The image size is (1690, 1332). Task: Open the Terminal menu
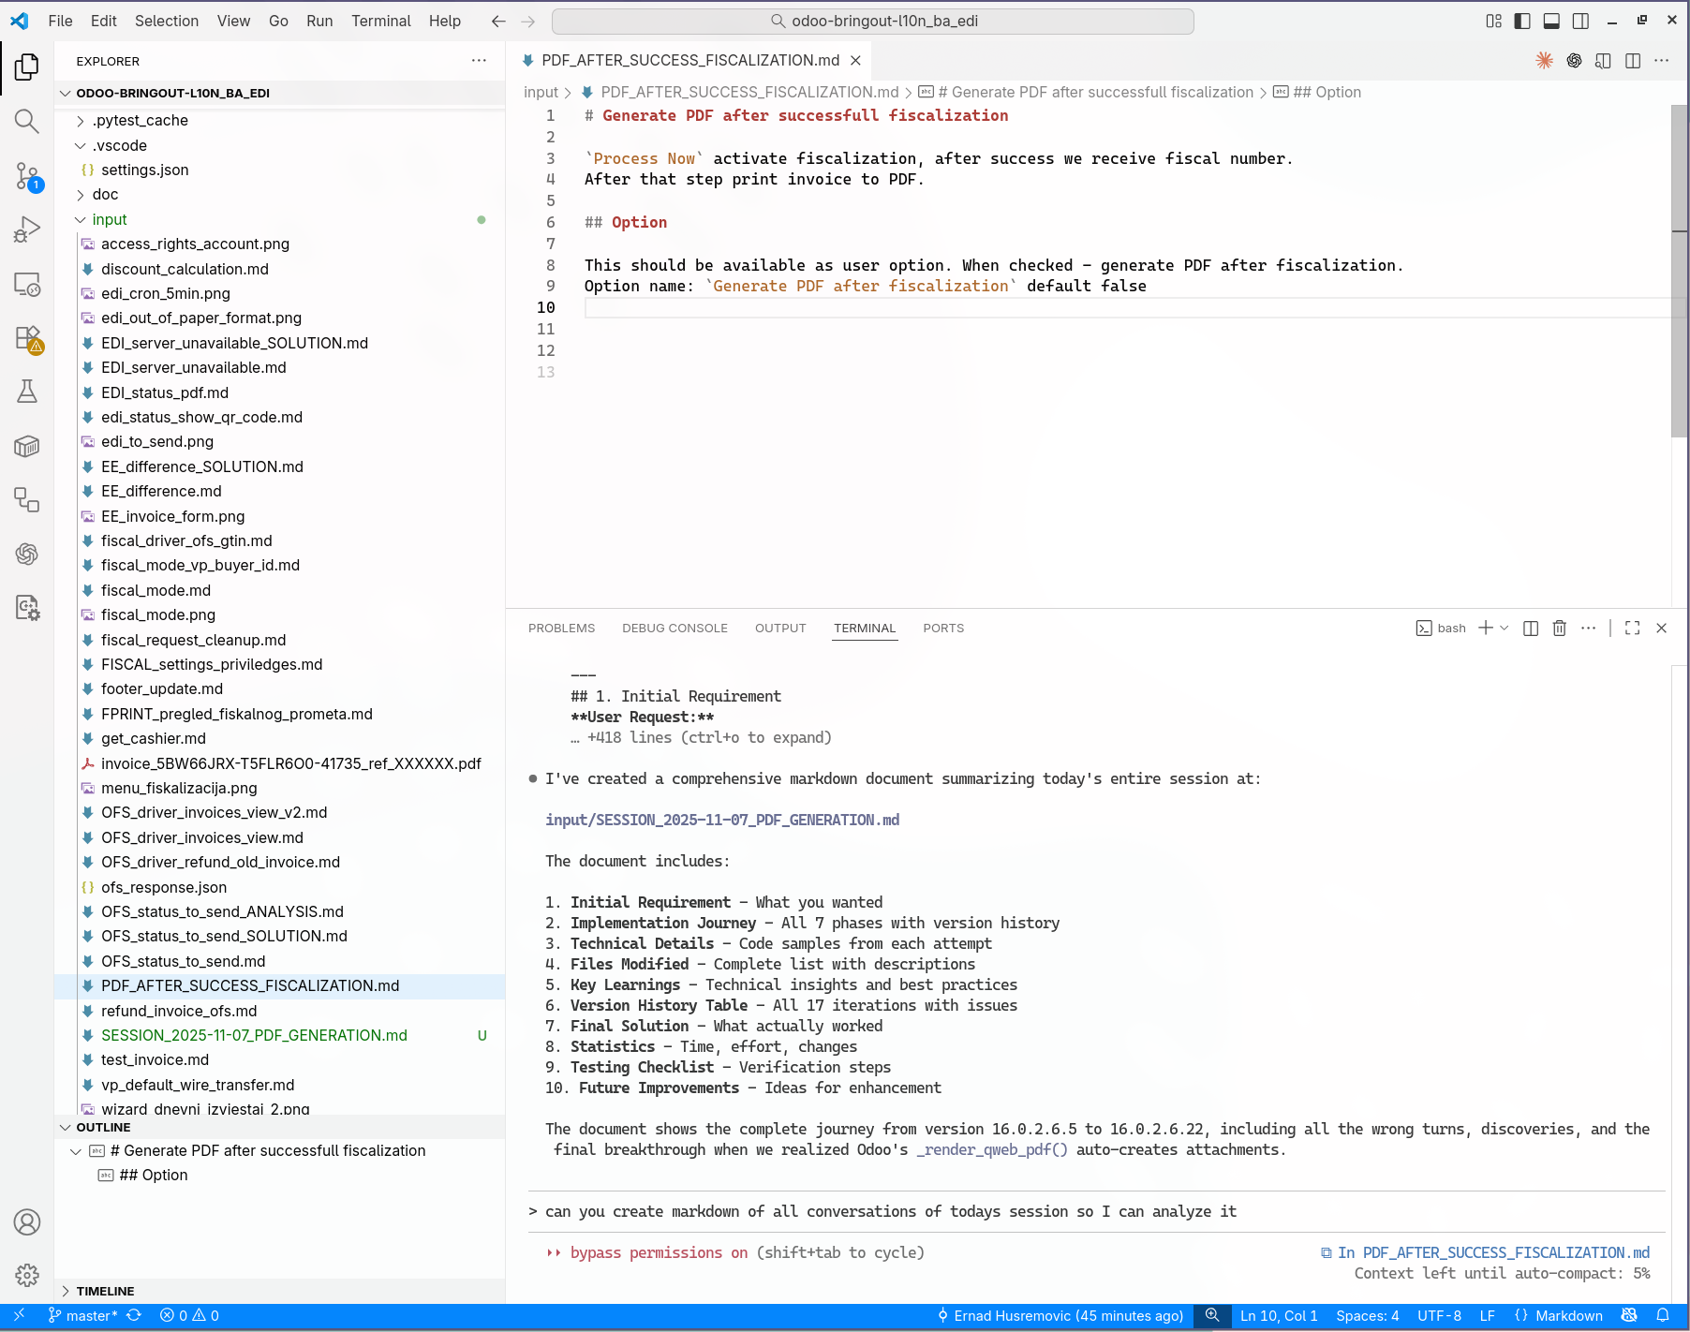(x=380, y=21)
